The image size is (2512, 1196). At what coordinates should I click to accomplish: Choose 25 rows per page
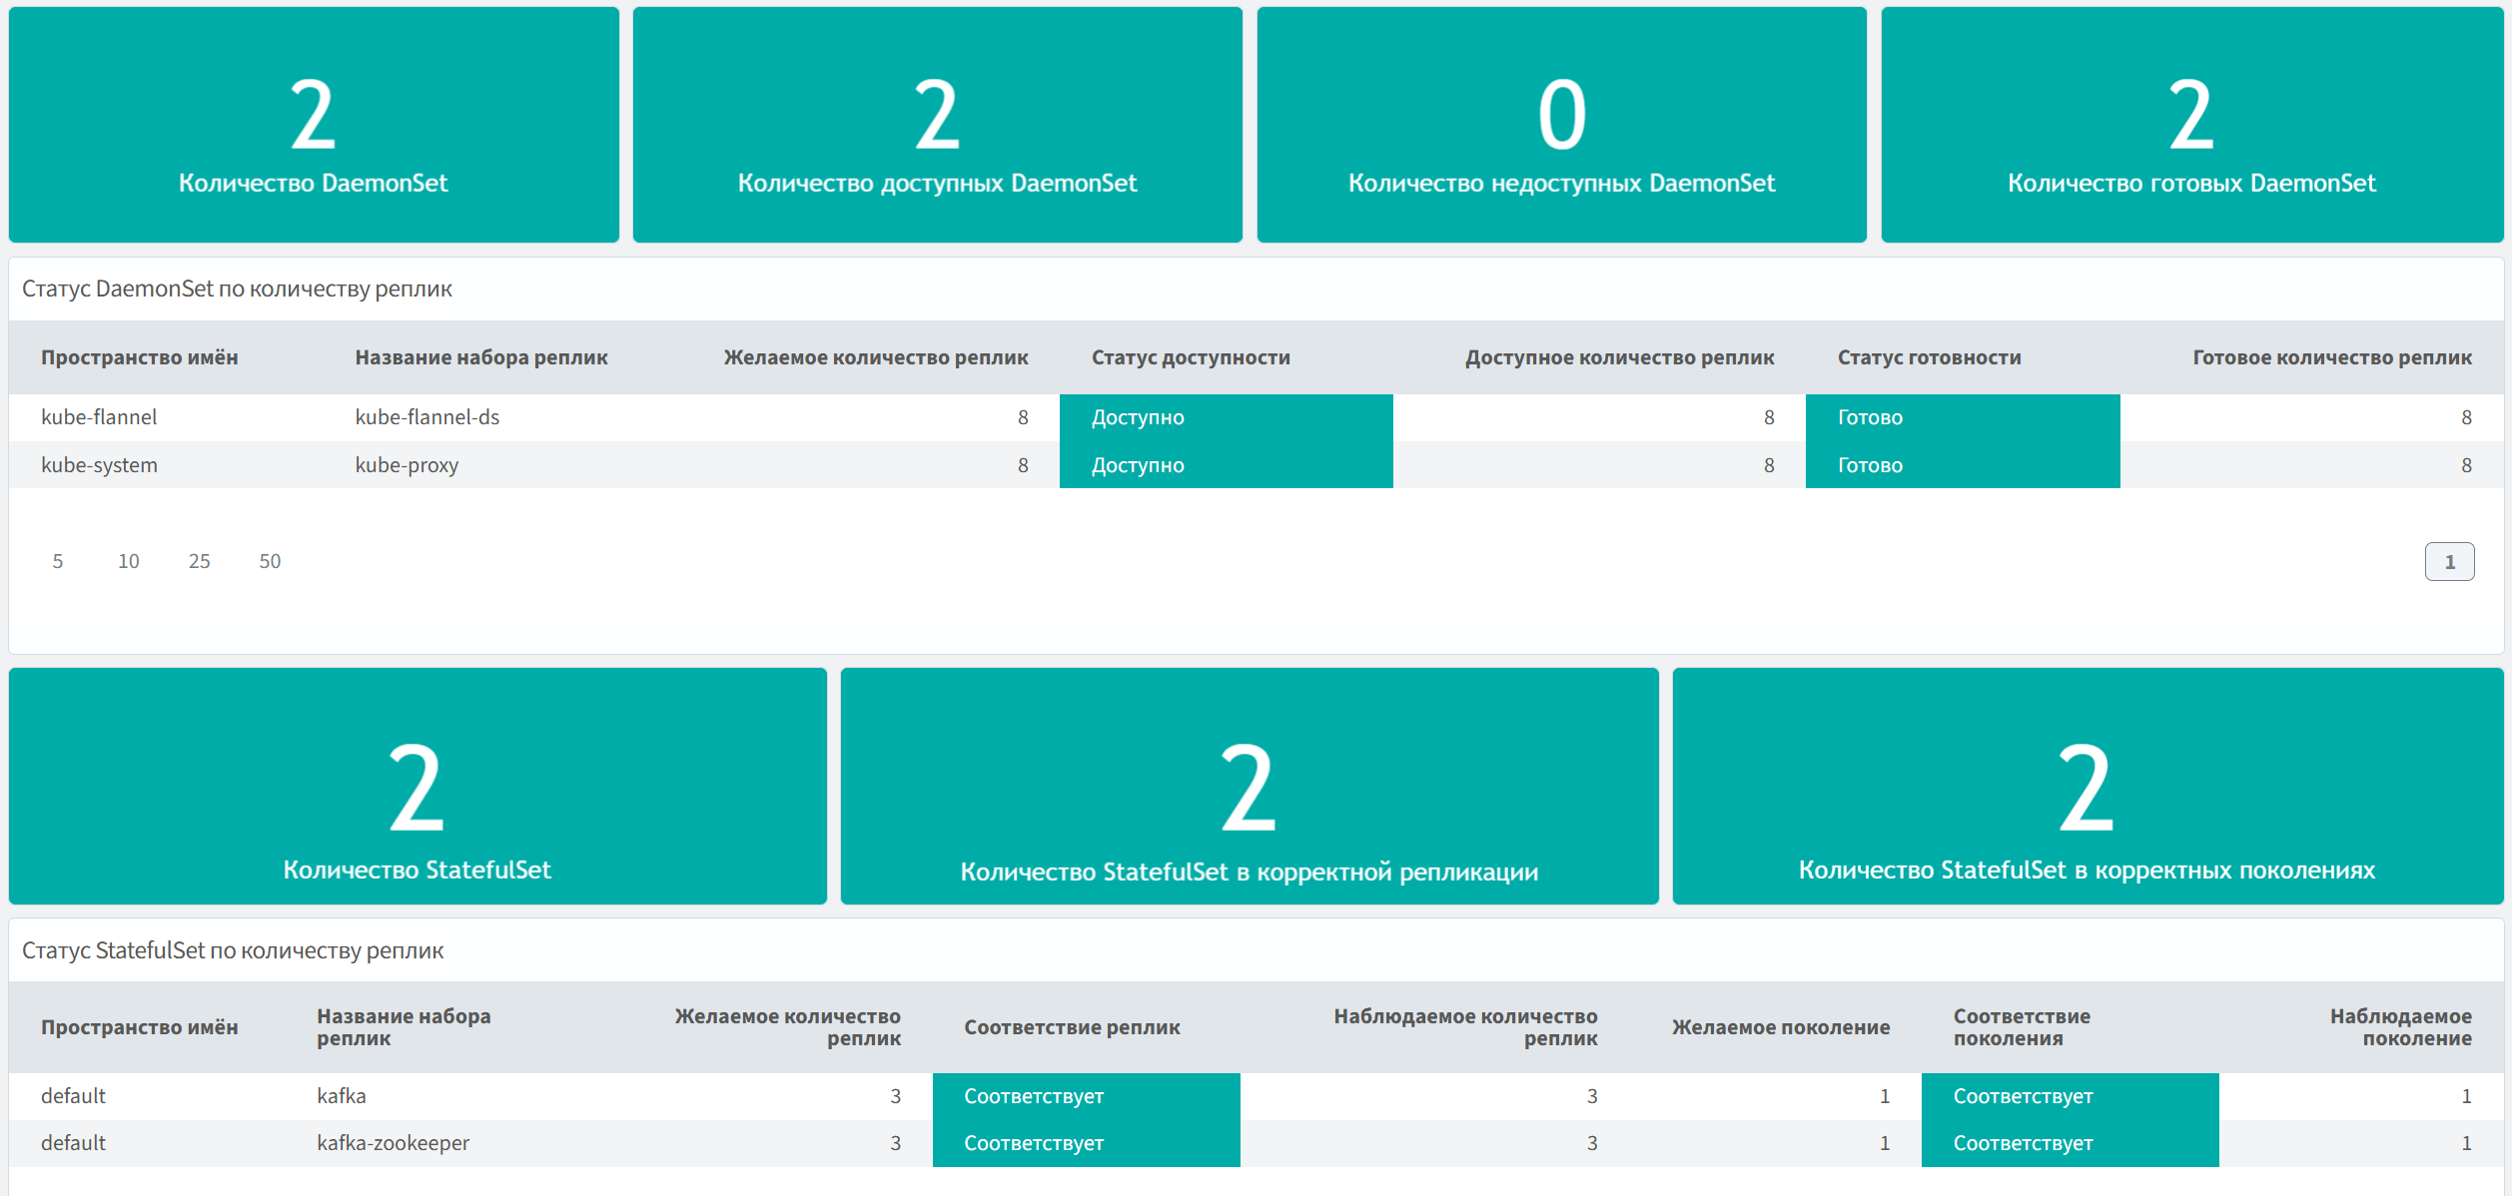200,561
